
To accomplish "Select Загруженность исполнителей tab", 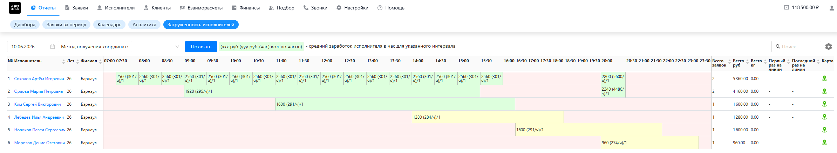I will 201,25.
